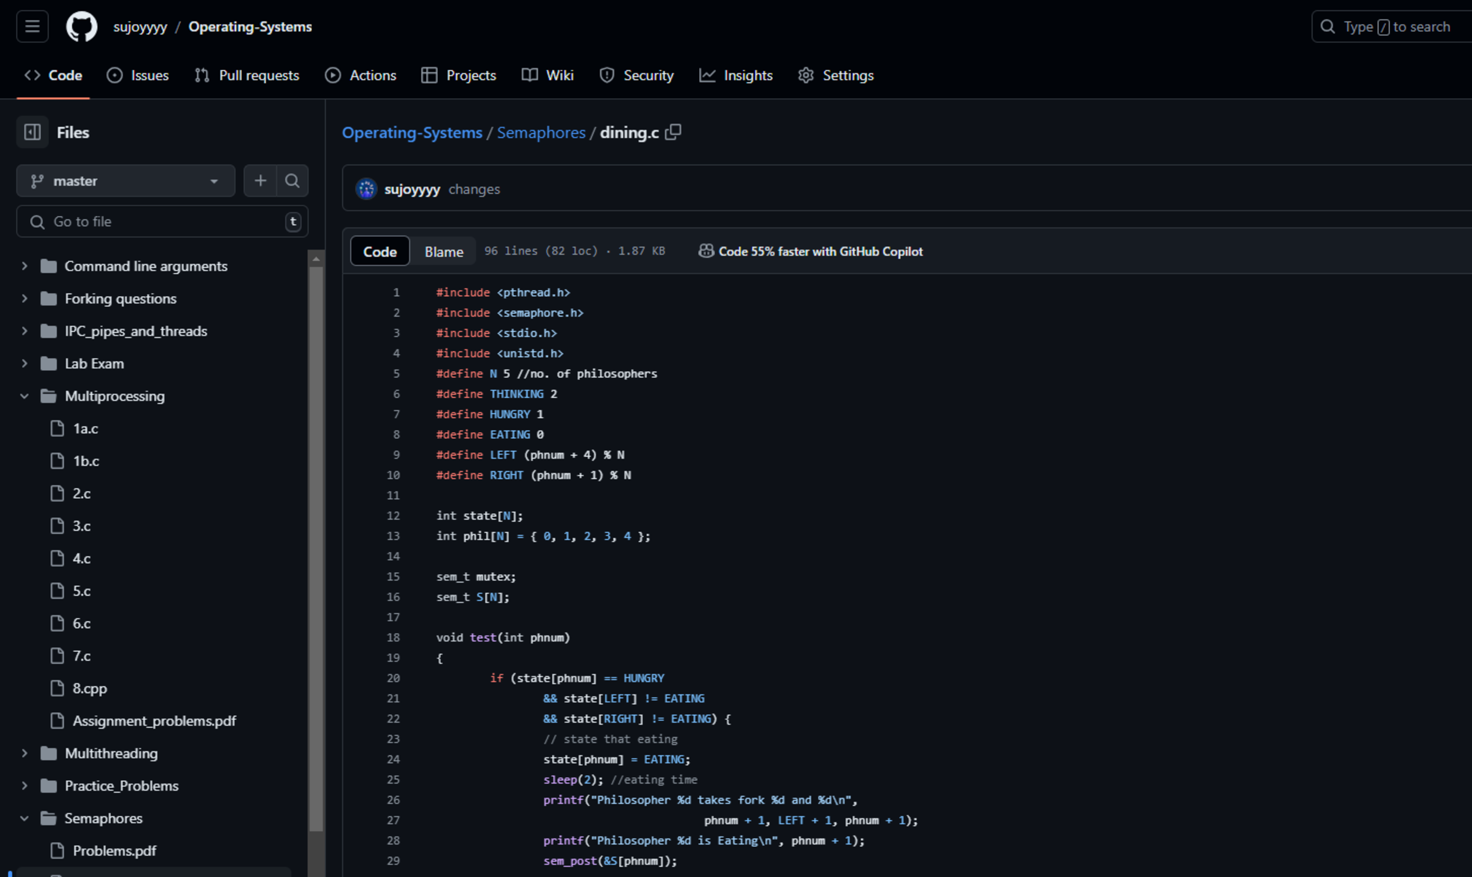Open the Pull requests tab
Screen dimensions: 1472x877
tap(247, 76)
